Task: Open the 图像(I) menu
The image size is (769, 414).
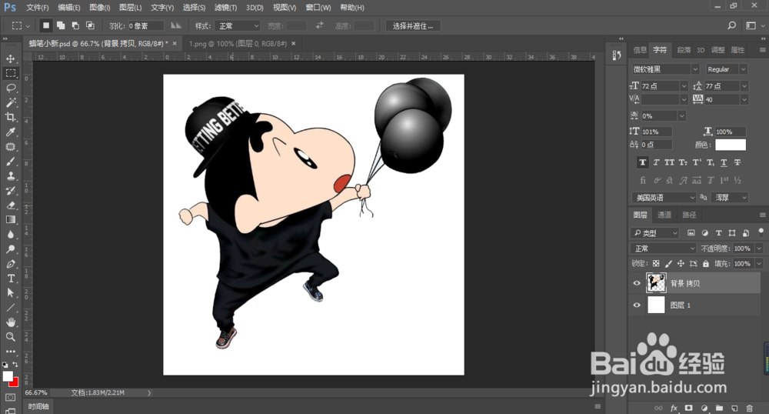Action: tap(99, 8)
